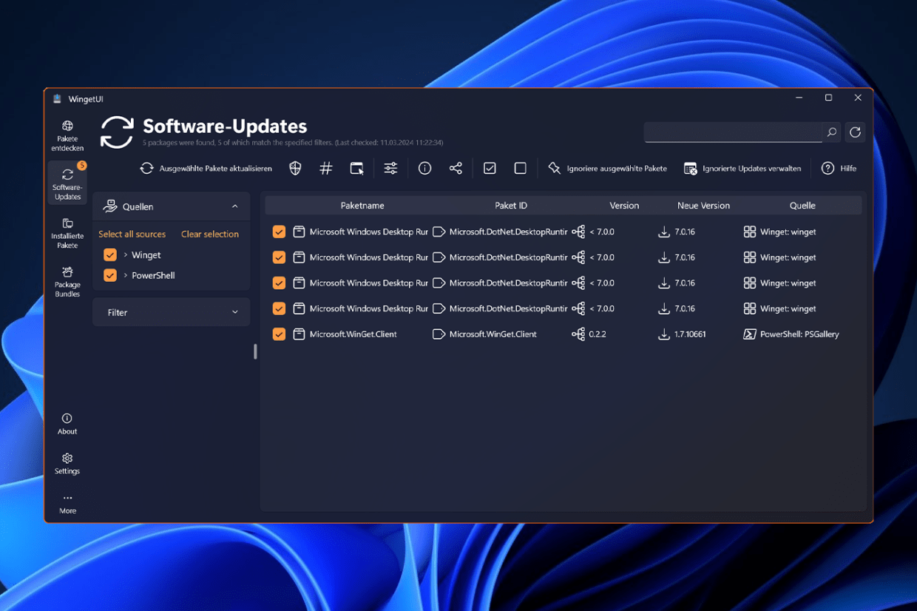
Task: Uncheck the Microsoft.WinGet.Client row checkbox
Action: [x=279, y=334]
